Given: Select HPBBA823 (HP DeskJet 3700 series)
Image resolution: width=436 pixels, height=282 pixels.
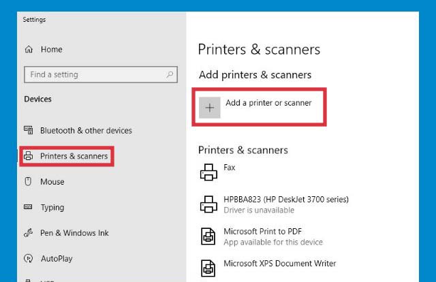Looking at the screenshot, I should 286,200.
